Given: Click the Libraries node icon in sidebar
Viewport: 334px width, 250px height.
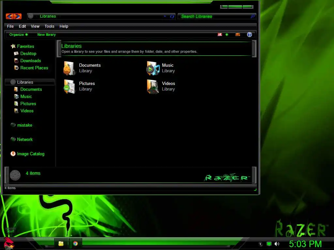Looking at the screenshot, I should pyautogui.click(x=13, y=82).
